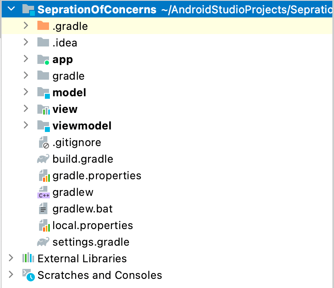Image resolution: width=334 pixels, height=288 pixels.
Task: Expand the app module folder
Action: 26,59
